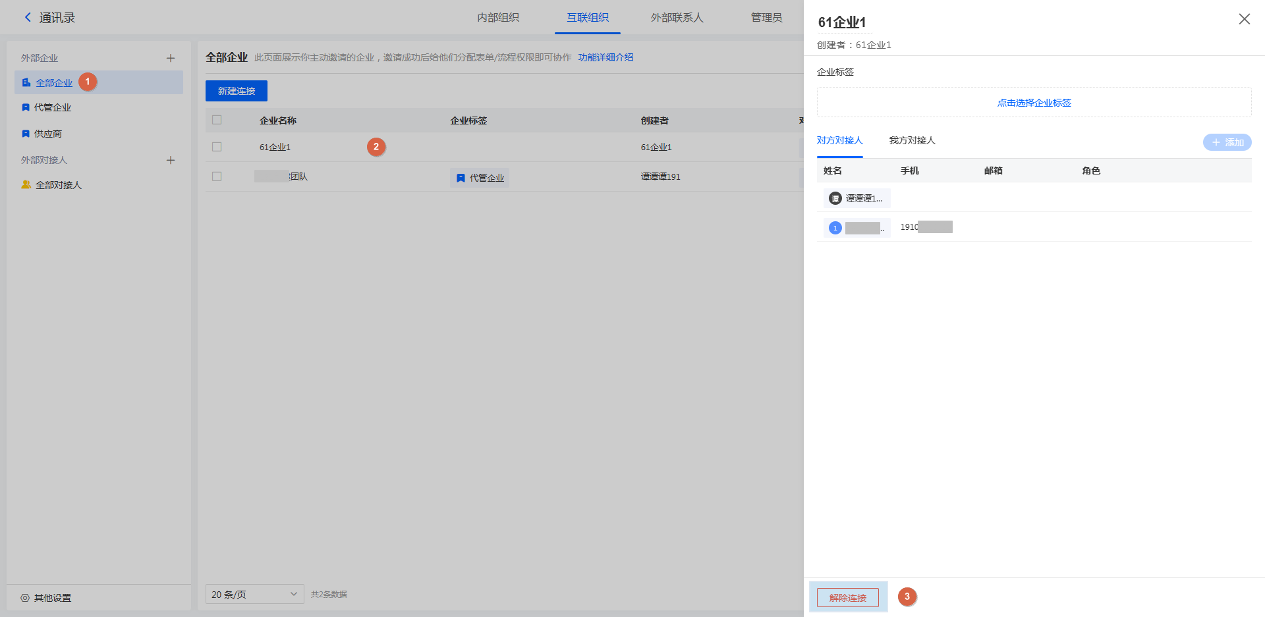Switch to the 内部组织 tab
The image size is (1265, 617).
click(498, 18)
